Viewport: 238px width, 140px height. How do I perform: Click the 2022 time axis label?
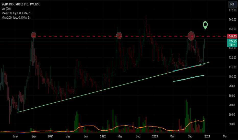click(103, 136)
